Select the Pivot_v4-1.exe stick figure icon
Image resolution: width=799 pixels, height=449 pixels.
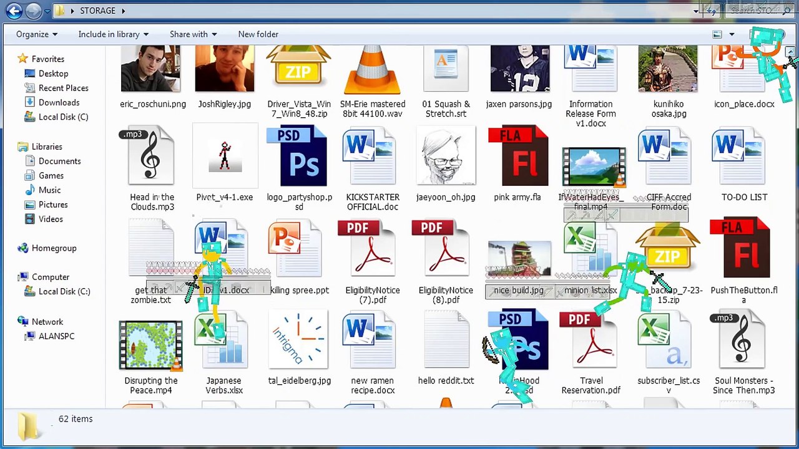pos(225,157)
